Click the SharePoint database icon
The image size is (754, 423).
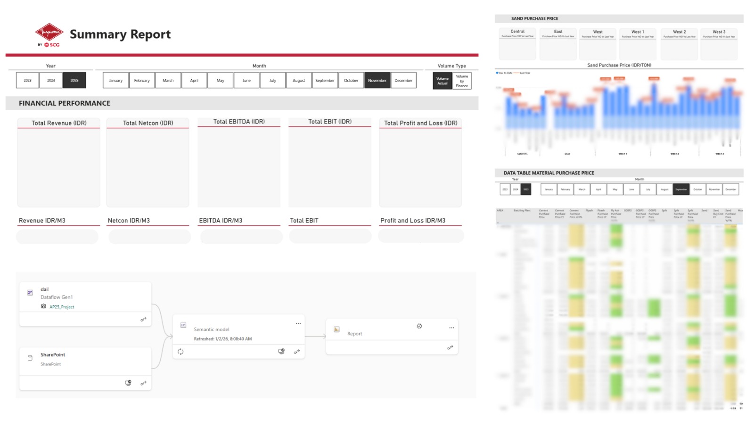[30, 358]
